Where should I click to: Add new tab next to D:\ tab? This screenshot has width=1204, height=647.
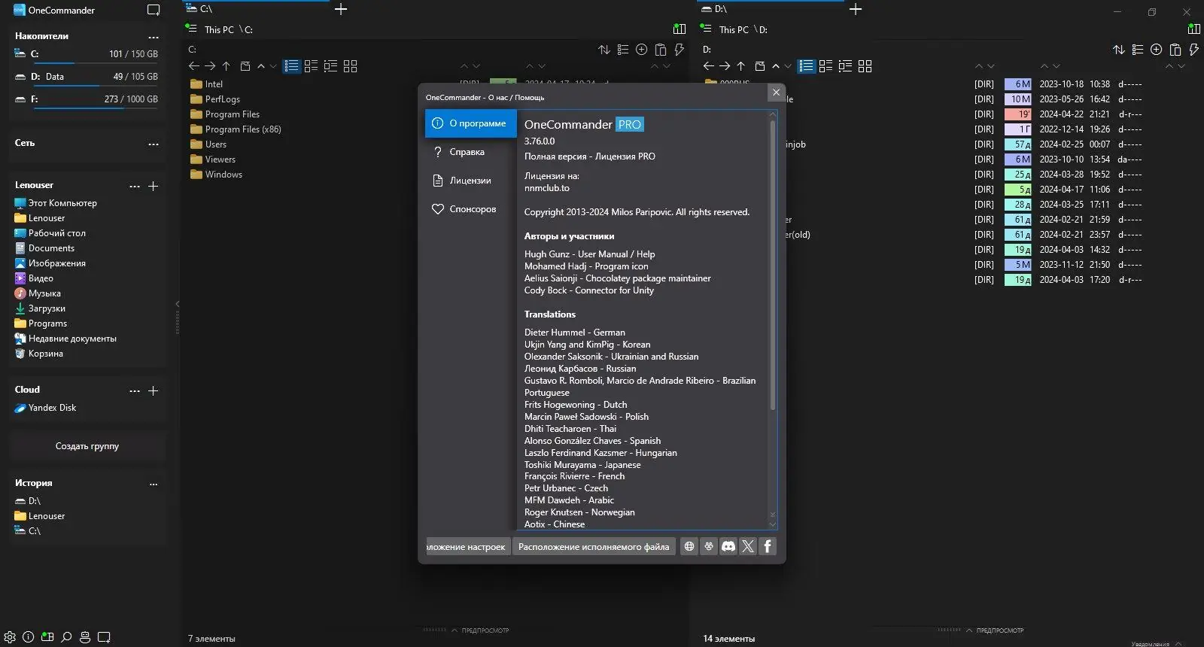tap(856, 9)
